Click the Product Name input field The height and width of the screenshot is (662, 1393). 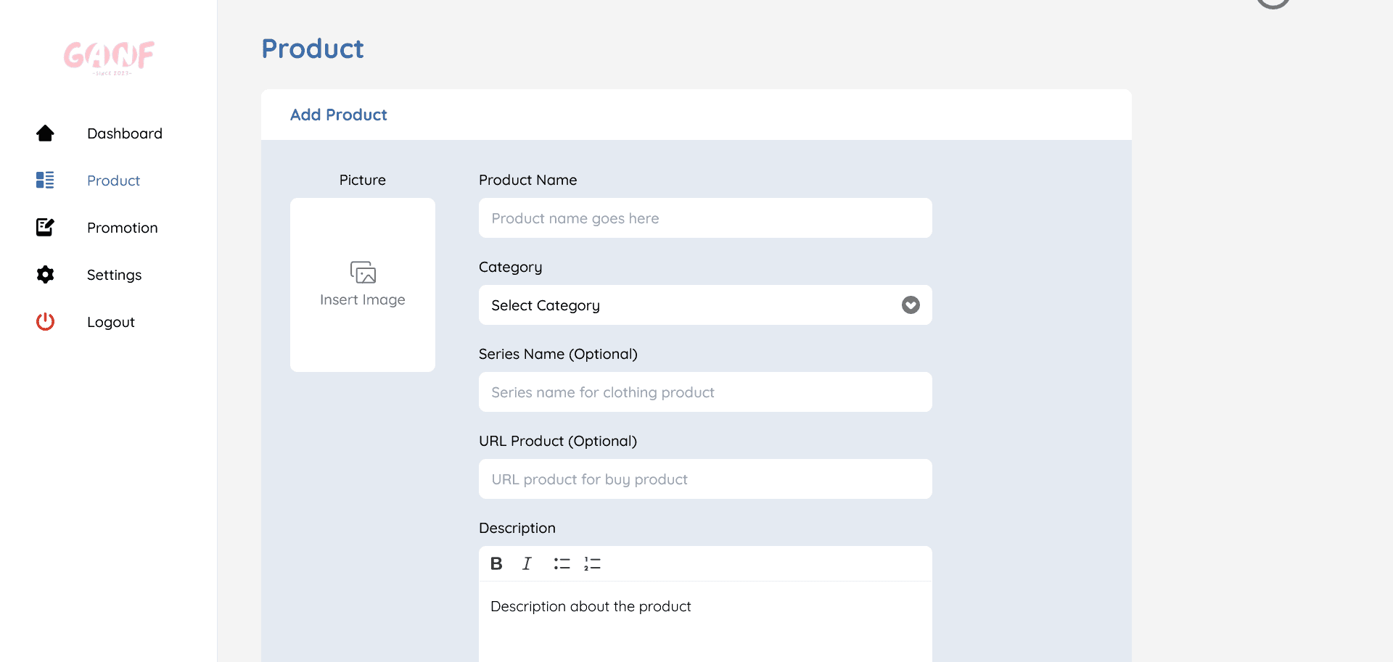704,218
